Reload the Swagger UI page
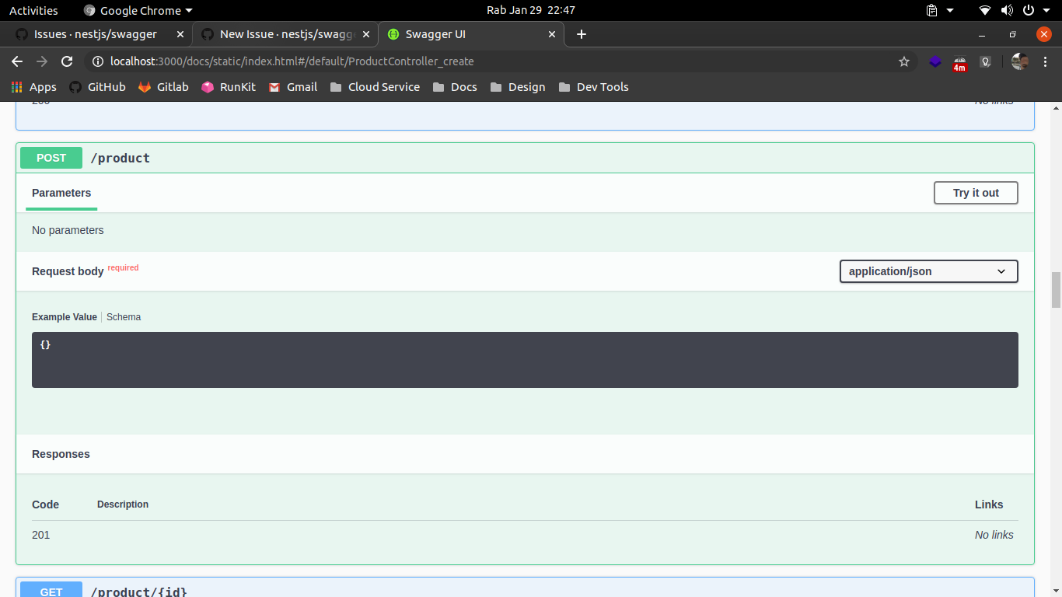The width and height of the screenshot is (1062, 597). click(x=67, y=61)
